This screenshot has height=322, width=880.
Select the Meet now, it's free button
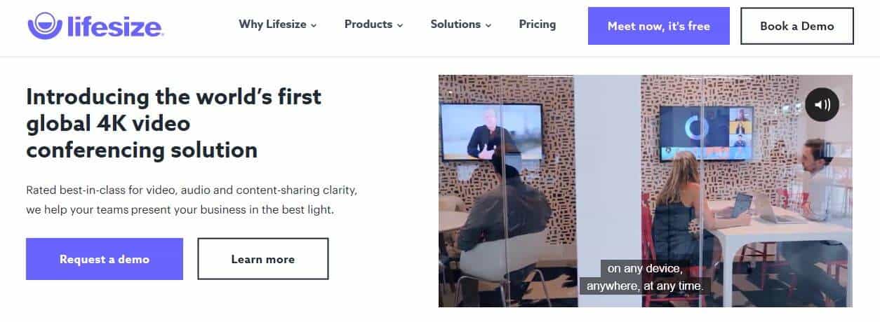click(x=659, y=26)
